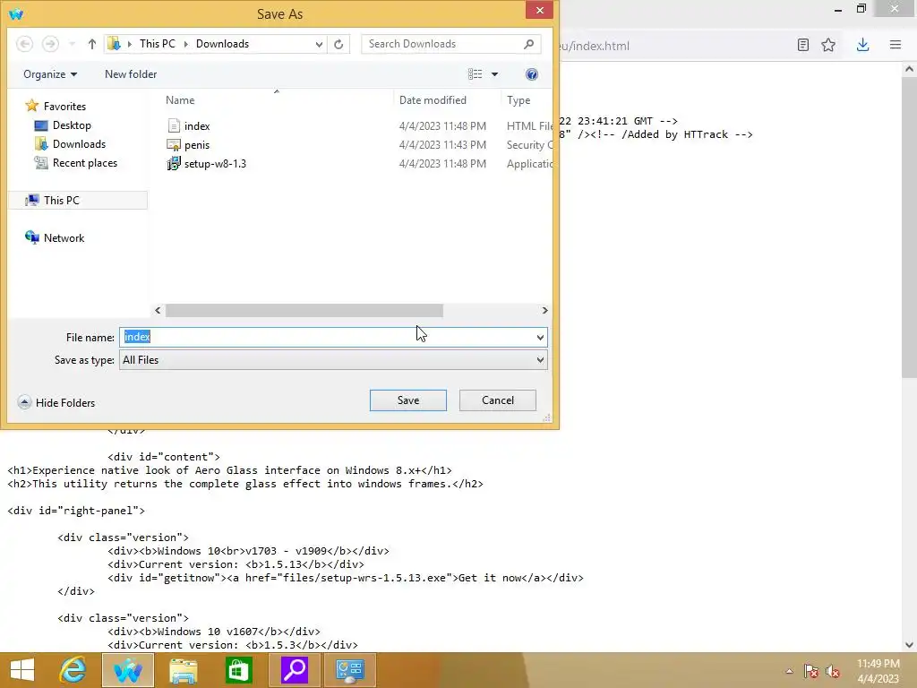Create a New folder
Screen dimensions: 917x688
point(131,74)
